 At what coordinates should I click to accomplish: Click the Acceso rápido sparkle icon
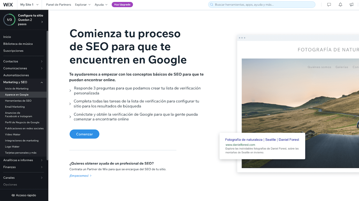click(x=13, y=195)
